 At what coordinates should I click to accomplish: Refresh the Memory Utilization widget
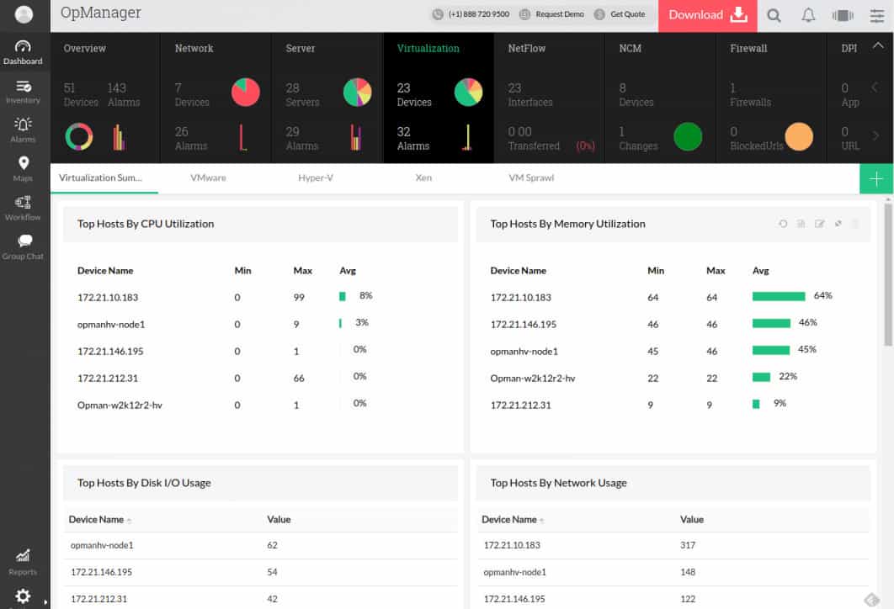(783, 224)
